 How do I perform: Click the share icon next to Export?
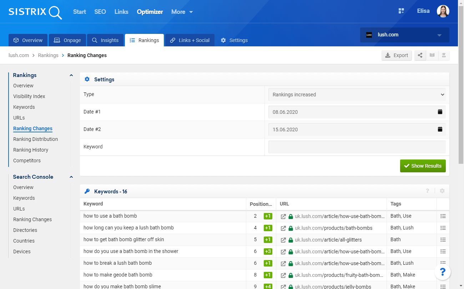[x=420, y=55]
